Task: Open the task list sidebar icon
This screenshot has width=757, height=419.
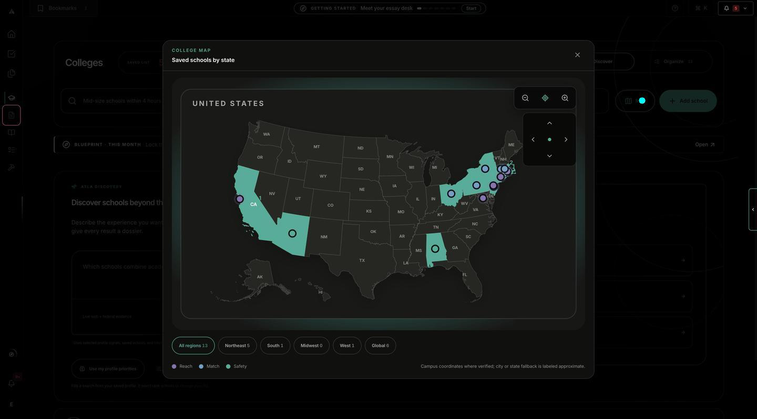Action: [x=12, y=150]
